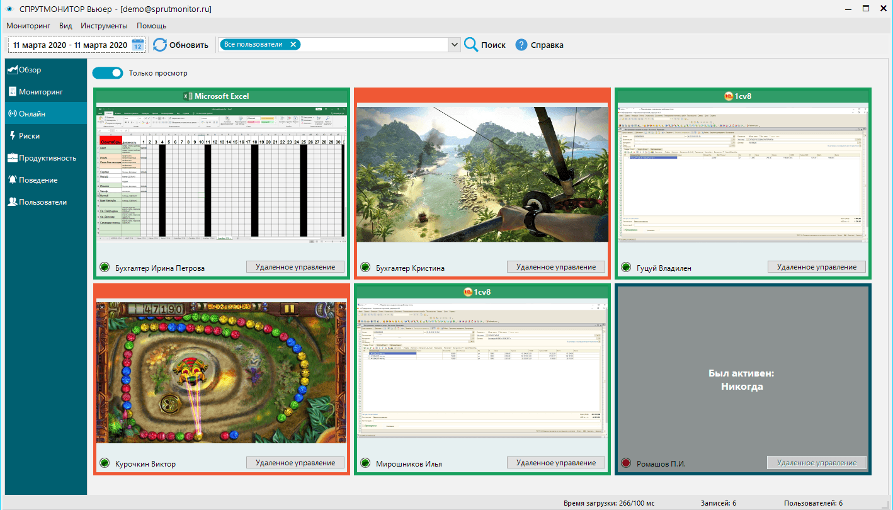Open Курочкин Виктор's Zuma game thumbnail
Image resolution: width=893 pixels, height=510 pixels.
point(222,371)
